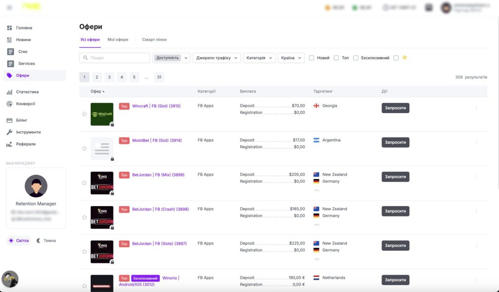The image size is (499, 292).
Task: Switch to Темна dark theme
Action: click(x=46, y=240)
